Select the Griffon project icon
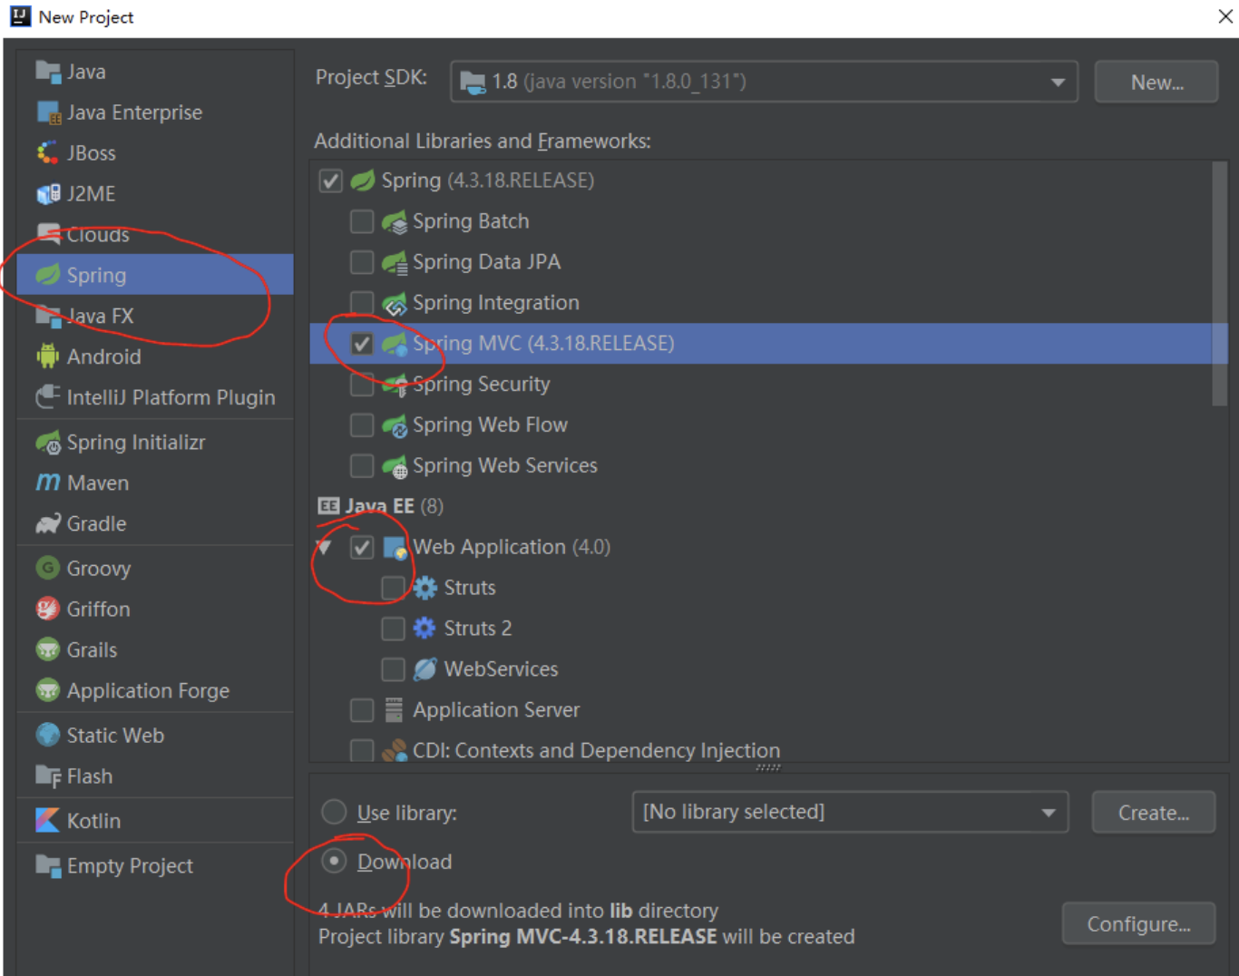The image size is (1239, 976). (x=48, y=610)
